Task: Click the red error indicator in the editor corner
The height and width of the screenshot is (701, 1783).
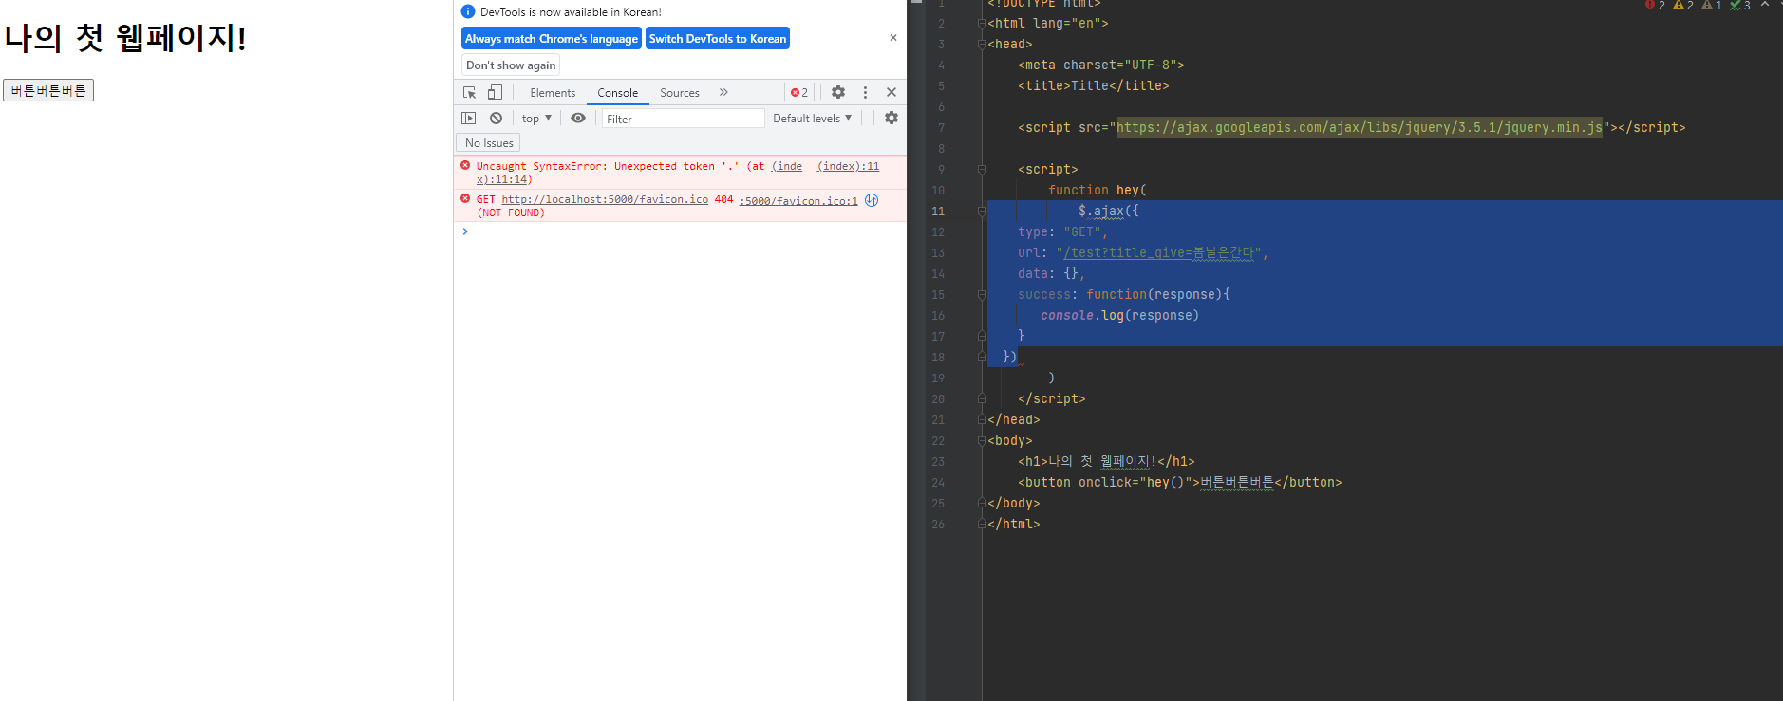Action: tap(1655, 6)
